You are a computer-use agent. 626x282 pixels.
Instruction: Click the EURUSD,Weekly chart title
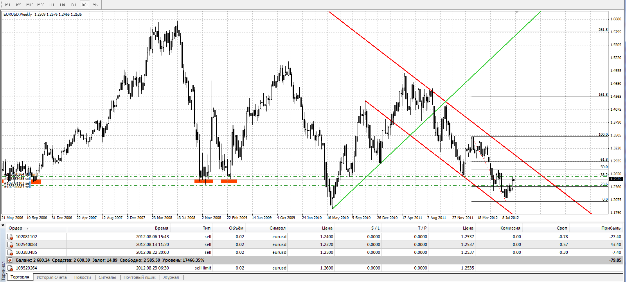(18, 14)
